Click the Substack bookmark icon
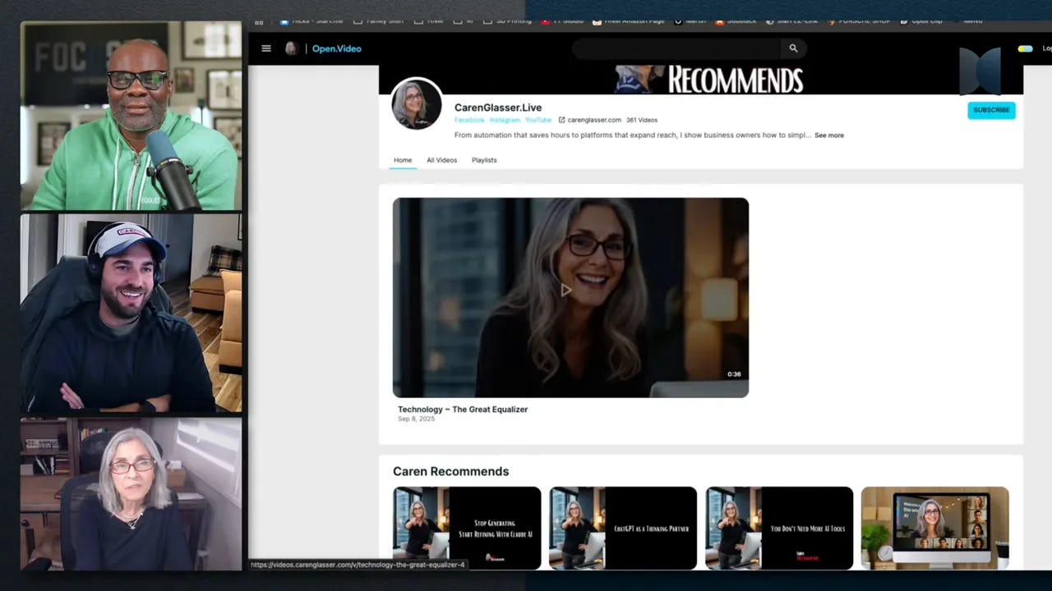The height and width of the screenshot is (591, 1052). coord(720,21)
